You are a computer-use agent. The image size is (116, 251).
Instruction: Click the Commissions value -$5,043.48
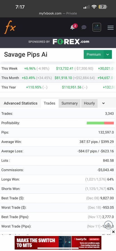click(105, 170)
